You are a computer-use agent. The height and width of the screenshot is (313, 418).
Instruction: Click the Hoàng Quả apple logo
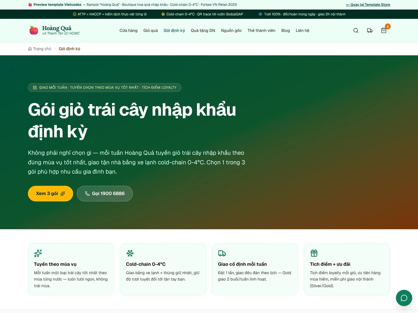(34, 30)
